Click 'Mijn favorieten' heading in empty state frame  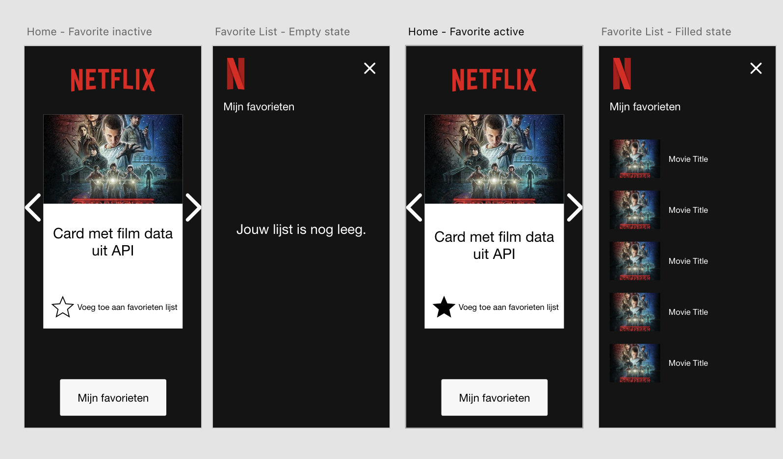(x=259, y=107)
